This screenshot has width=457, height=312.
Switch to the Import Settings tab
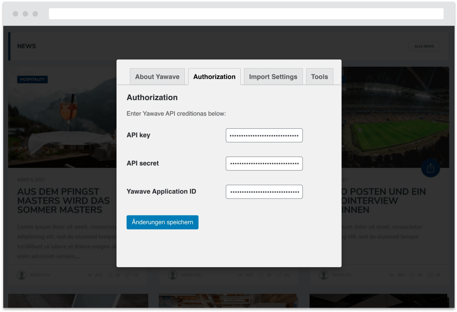click(x=273, y=77)
